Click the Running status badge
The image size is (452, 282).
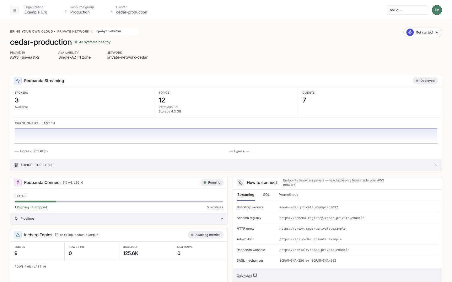[212, 183]
